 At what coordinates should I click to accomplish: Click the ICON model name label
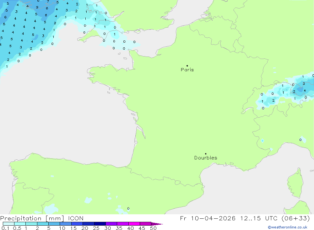click(76, 218)
